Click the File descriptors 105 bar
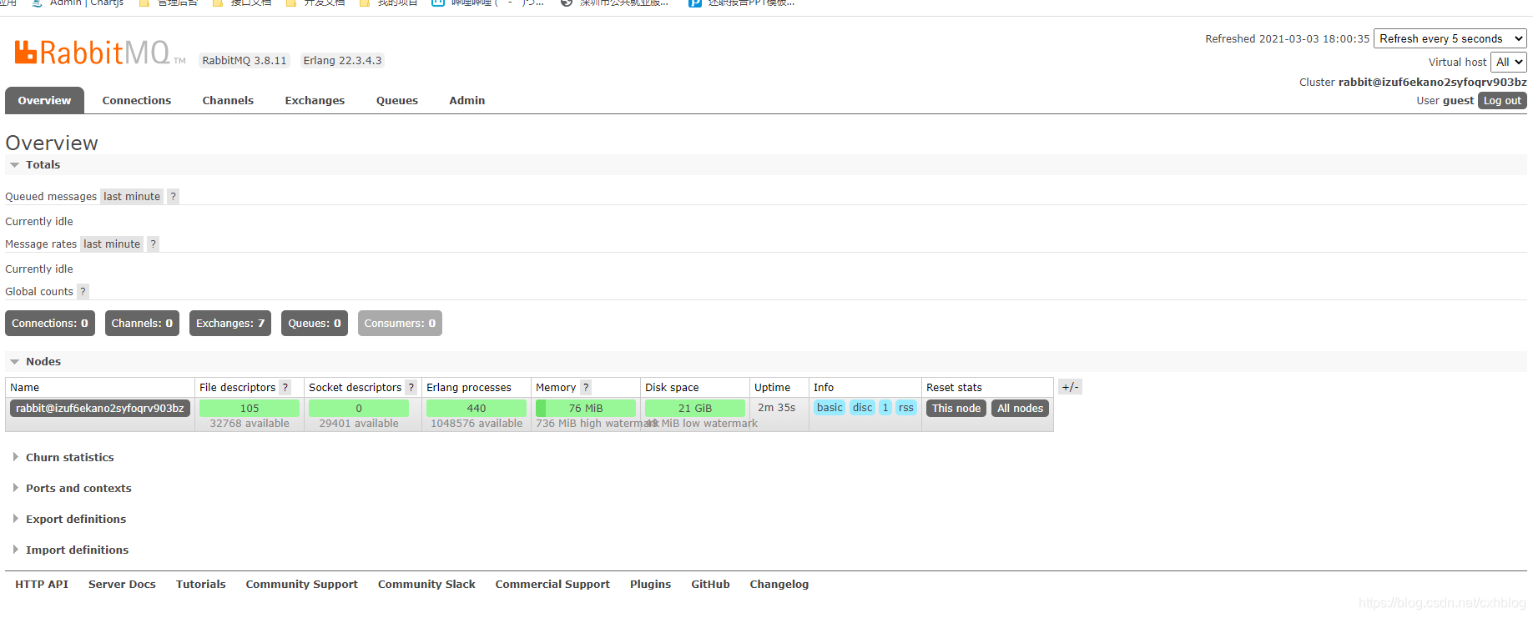The image size is (1533, 618). pos(250,409)
